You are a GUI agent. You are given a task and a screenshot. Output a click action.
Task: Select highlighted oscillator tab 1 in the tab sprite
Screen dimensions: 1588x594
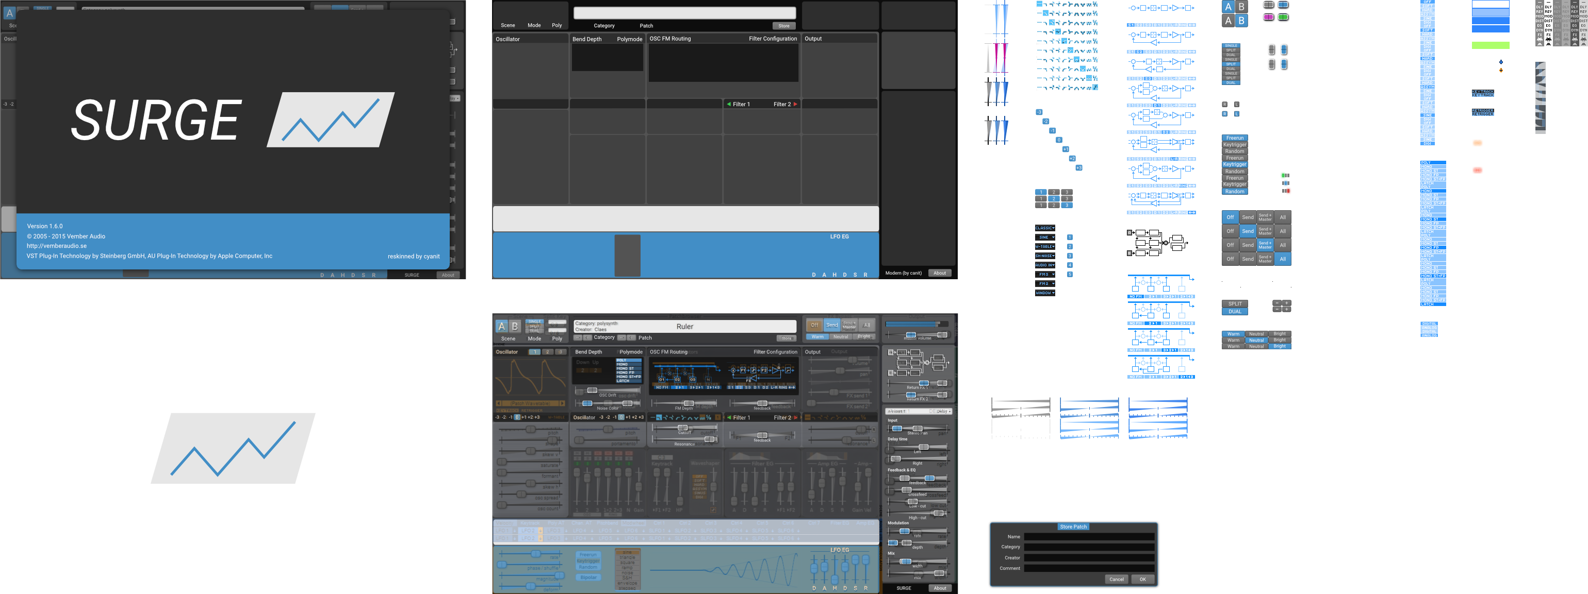[1041, 192]
